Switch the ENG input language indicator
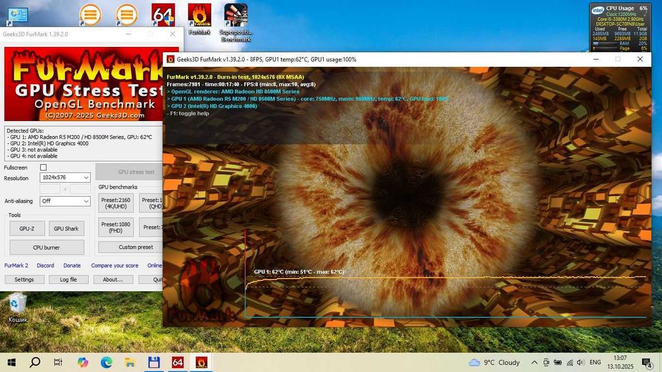The height and width of the screenshot is (372, 662). tap(595, 362)
